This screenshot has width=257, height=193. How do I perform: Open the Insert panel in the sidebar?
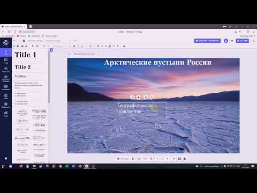[6, 96]
